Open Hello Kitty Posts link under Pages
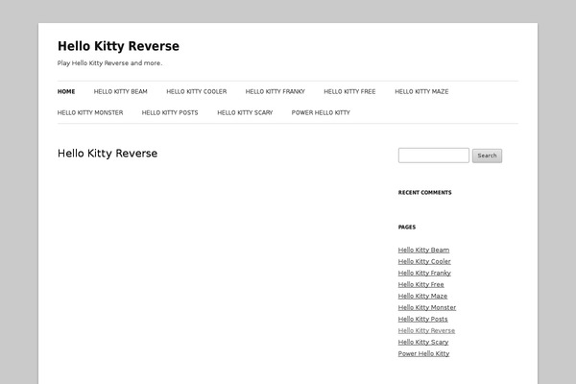 coord(422,319)
